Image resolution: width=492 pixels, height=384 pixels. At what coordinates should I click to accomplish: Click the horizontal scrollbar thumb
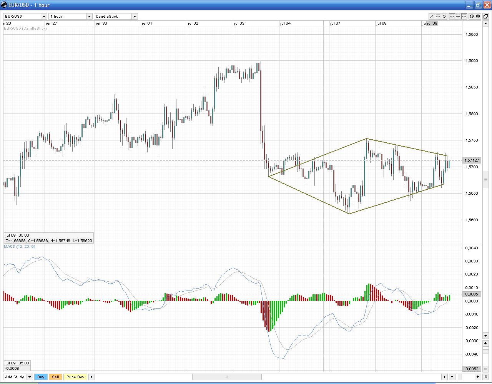point(227,377)
